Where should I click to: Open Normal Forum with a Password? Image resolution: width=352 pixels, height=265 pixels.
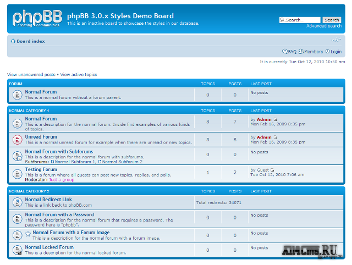point(59,214)
